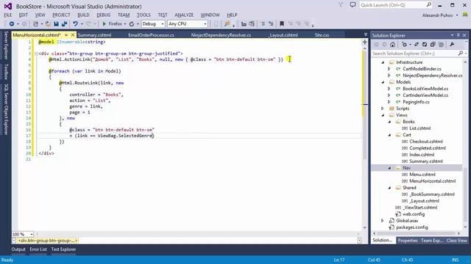Screen dimensions: 471x264
Task: Click the Increase Indent toolbar icon
Action: 271,24
